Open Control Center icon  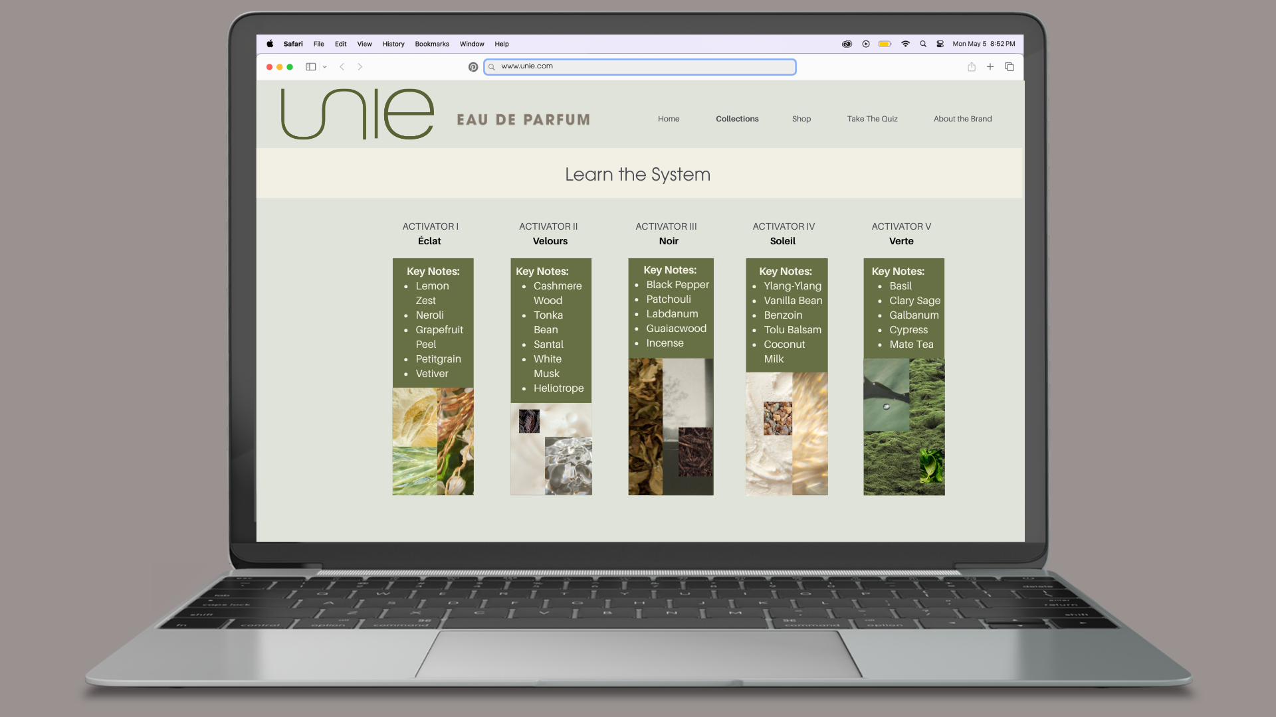[940, 44]
